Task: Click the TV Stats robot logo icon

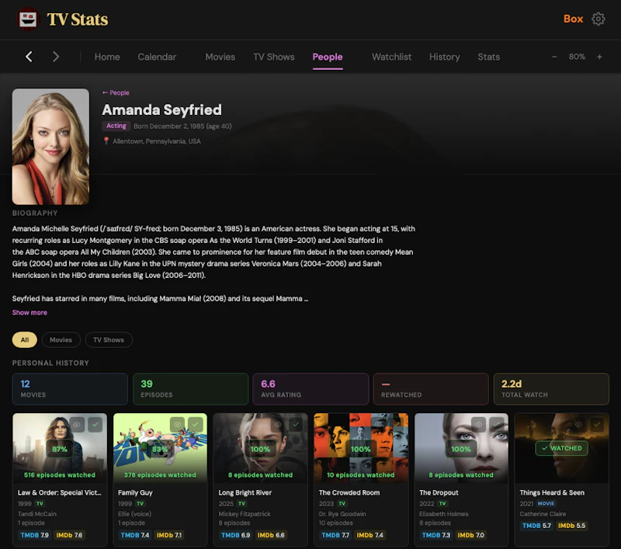Action: tap(28, 19)
